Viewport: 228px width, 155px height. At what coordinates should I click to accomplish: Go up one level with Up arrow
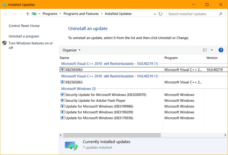(x=28, y=14)
